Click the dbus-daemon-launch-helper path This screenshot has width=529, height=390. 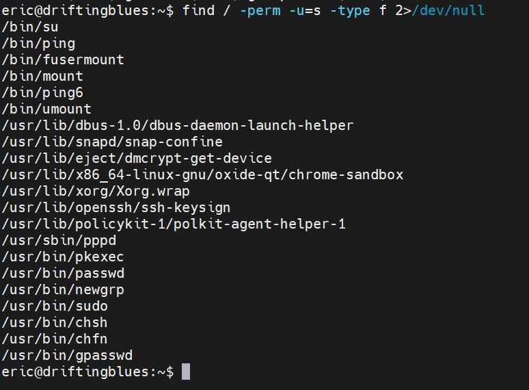pyautogui.click(x=178, y=126)
